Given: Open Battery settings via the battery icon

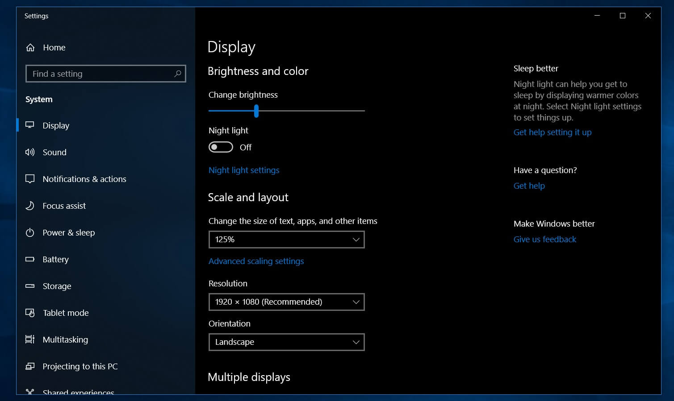Looking at the screenshot, I should [x=29, y=259].
